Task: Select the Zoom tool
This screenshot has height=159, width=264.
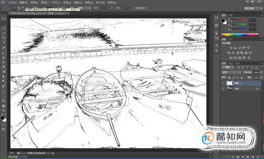Action: tap(3, 111)
